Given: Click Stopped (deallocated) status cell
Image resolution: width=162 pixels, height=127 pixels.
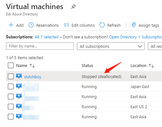Looking at the screenshot, I should tap(101, 77).
